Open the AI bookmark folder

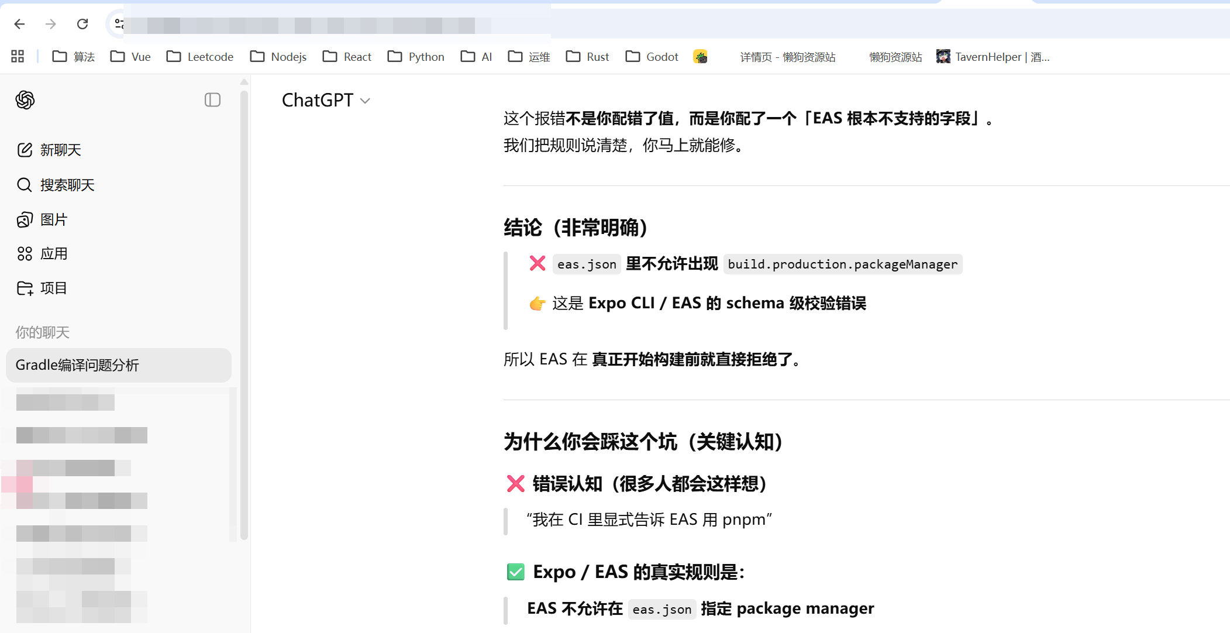click(476, 57)
